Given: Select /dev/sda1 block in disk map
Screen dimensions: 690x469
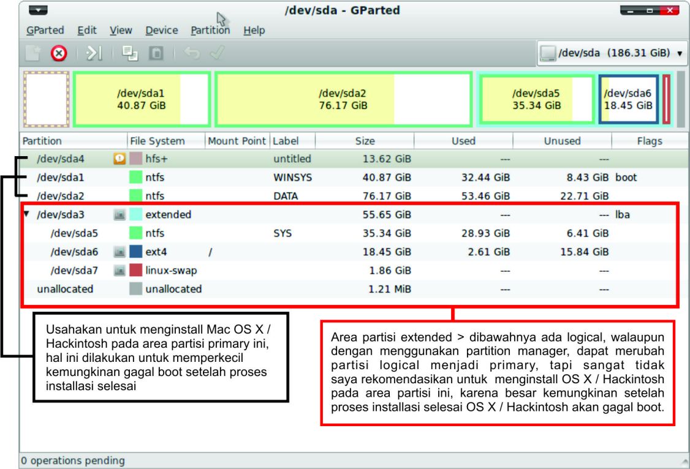Looking at the screenshot, I should click(x=142, y=99).
